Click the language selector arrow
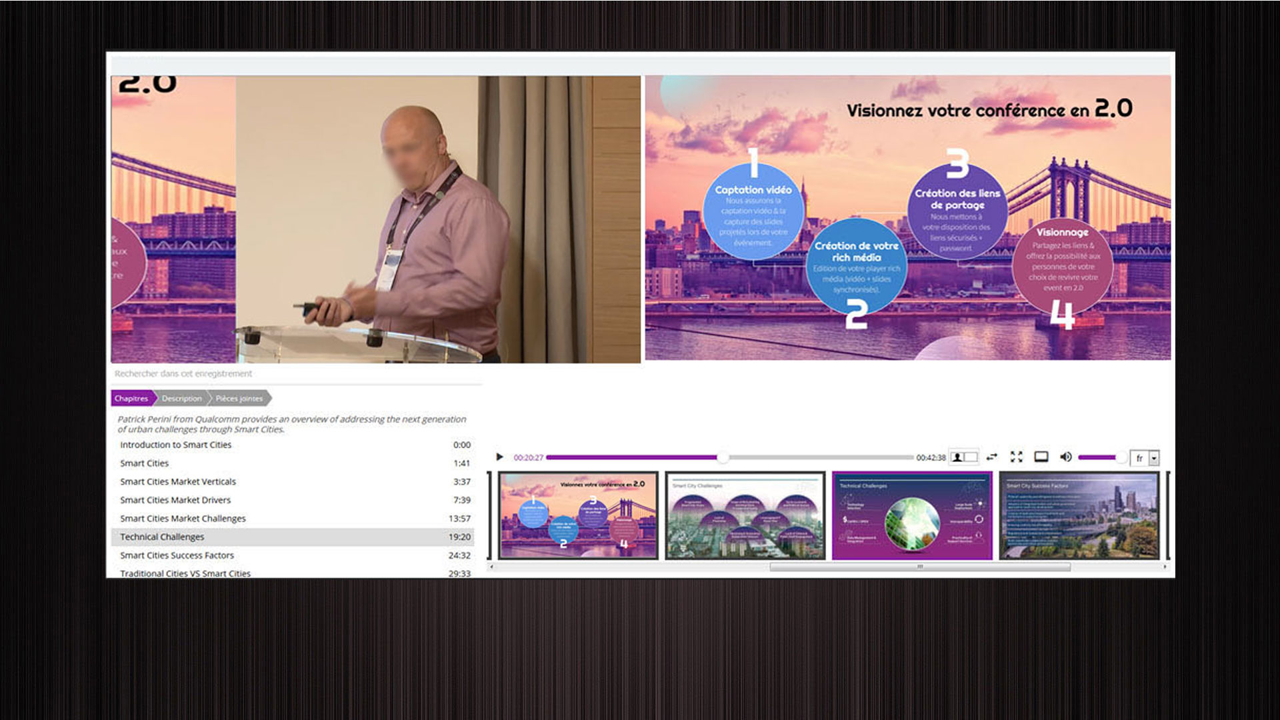 click(1155, 458)
